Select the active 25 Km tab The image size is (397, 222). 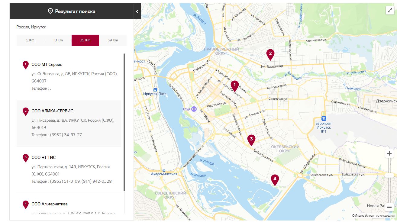point(85,40)
